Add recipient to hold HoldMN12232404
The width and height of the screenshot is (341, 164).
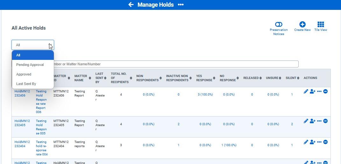tap(313, 142)
